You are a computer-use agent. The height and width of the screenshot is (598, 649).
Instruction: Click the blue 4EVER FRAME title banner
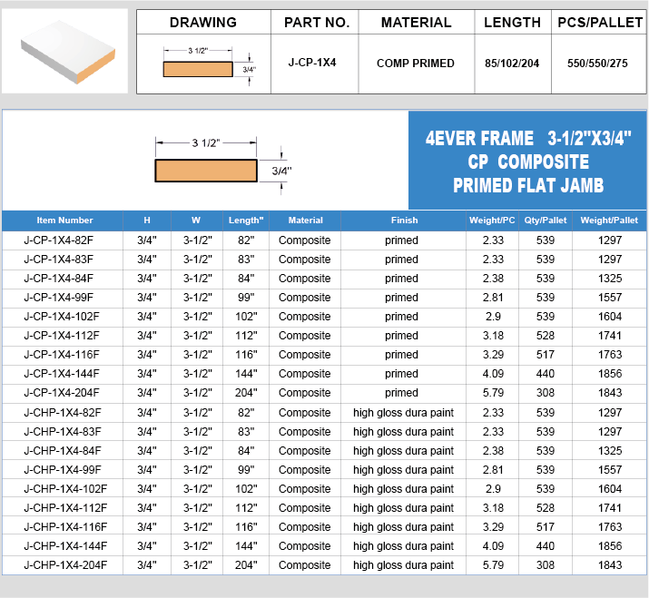[x=527, y=160]
